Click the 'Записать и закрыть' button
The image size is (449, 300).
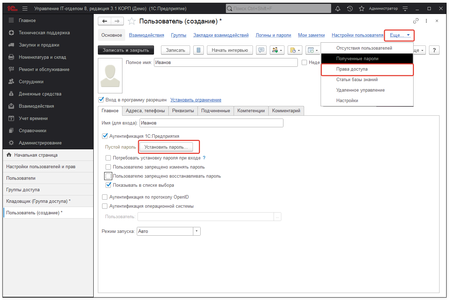(126, 50)
